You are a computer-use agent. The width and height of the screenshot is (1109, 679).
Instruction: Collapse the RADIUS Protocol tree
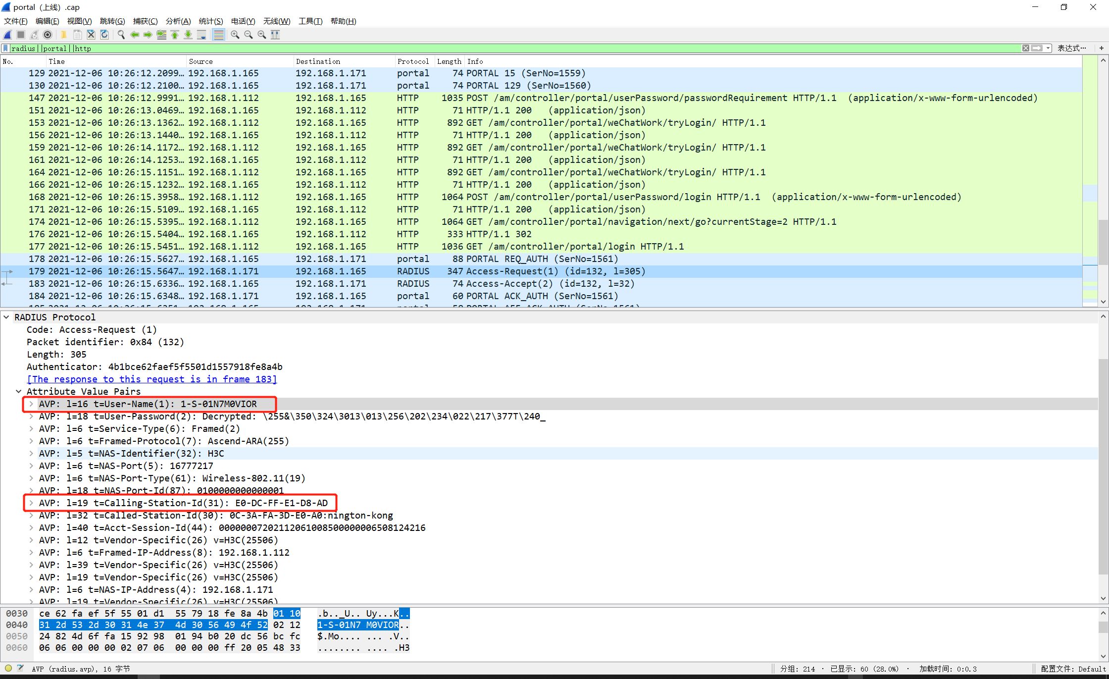[6, 317]
